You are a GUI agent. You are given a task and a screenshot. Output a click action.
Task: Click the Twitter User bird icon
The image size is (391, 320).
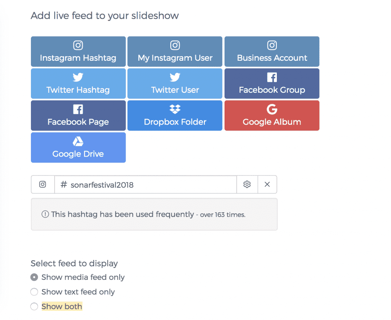pos(175,78)
